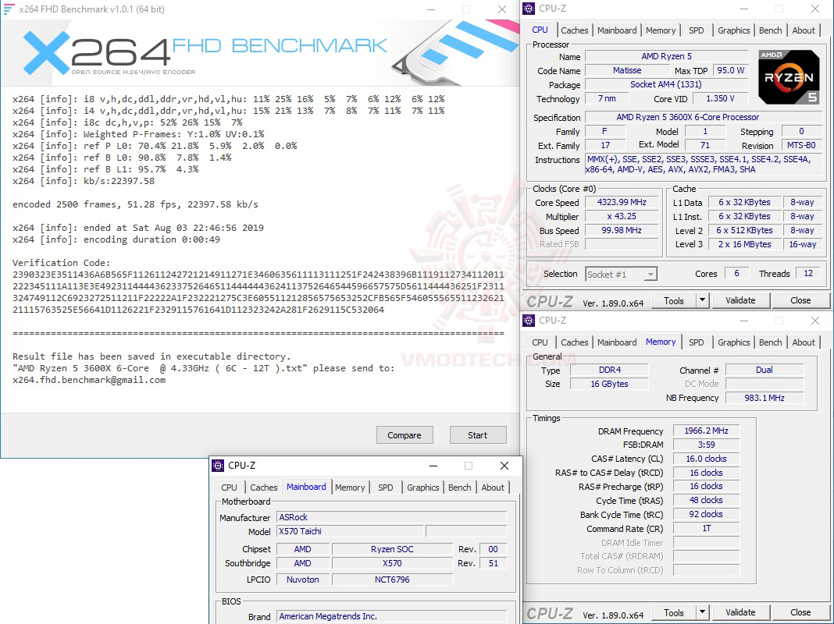Open the Memory tab in Mainboard window
This screenshot has width=834, height=624.
pyautogui.click(x=350, y=487)
